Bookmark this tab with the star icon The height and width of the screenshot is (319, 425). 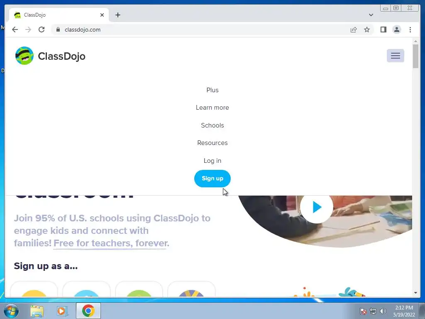pos(367,29)
